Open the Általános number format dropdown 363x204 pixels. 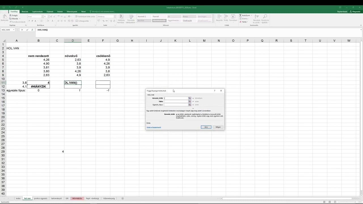click(115, 17)
